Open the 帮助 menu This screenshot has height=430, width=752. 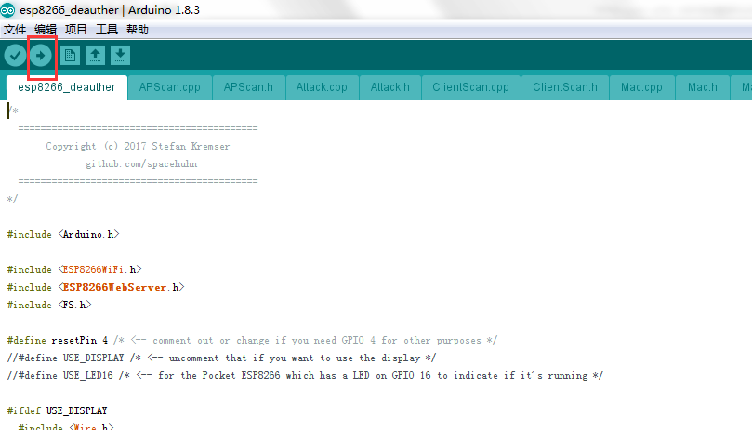pyautogui.click(x=137, y=30)
